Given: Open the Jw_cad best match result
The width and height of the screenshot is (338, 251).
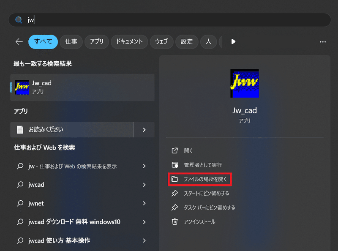Looking at the screenshot, I should (x=82, y=87).
